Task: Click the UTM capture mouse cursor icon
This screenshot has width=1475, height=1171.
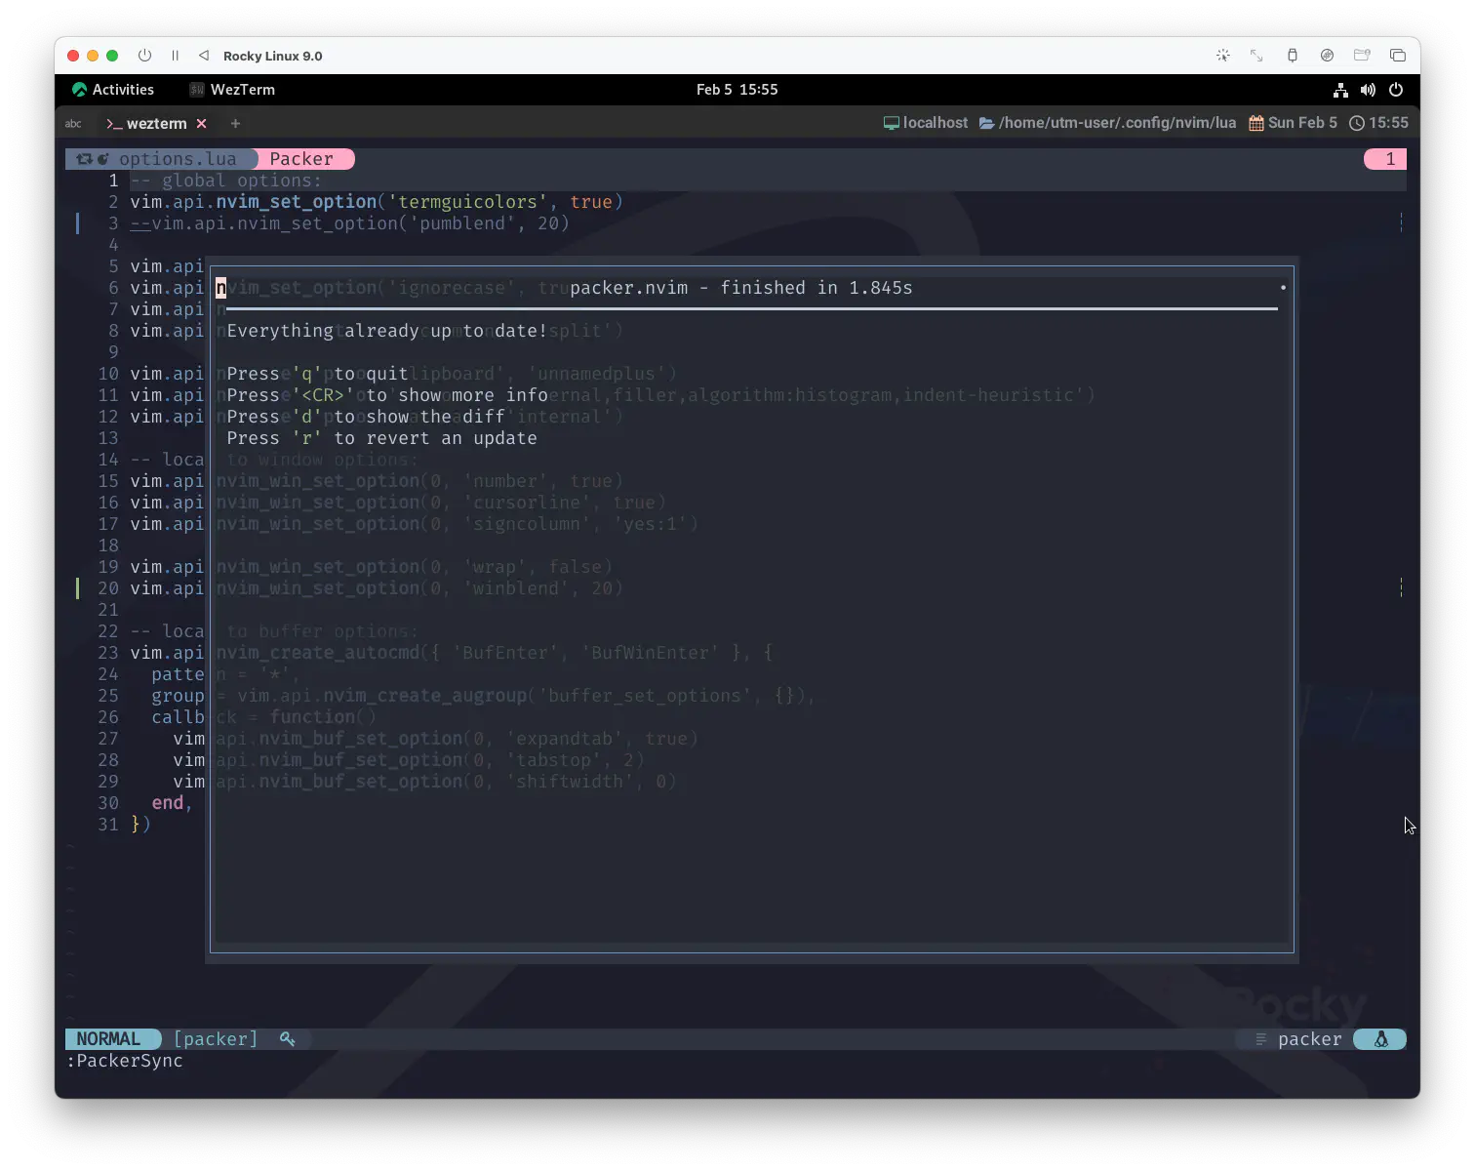Action: coord(1223,56)
